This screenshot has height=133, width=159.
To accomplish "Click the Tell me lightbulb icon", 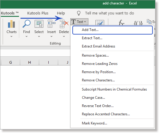I will [x=79, y=13].
